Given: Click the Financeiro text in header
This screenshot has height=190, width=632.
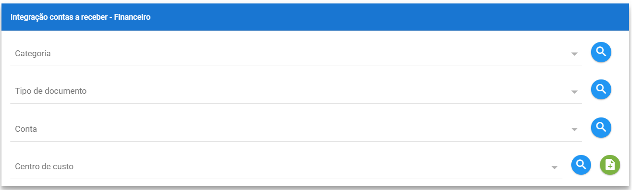Looking at the screenshot, I should (x=133, y=17).
